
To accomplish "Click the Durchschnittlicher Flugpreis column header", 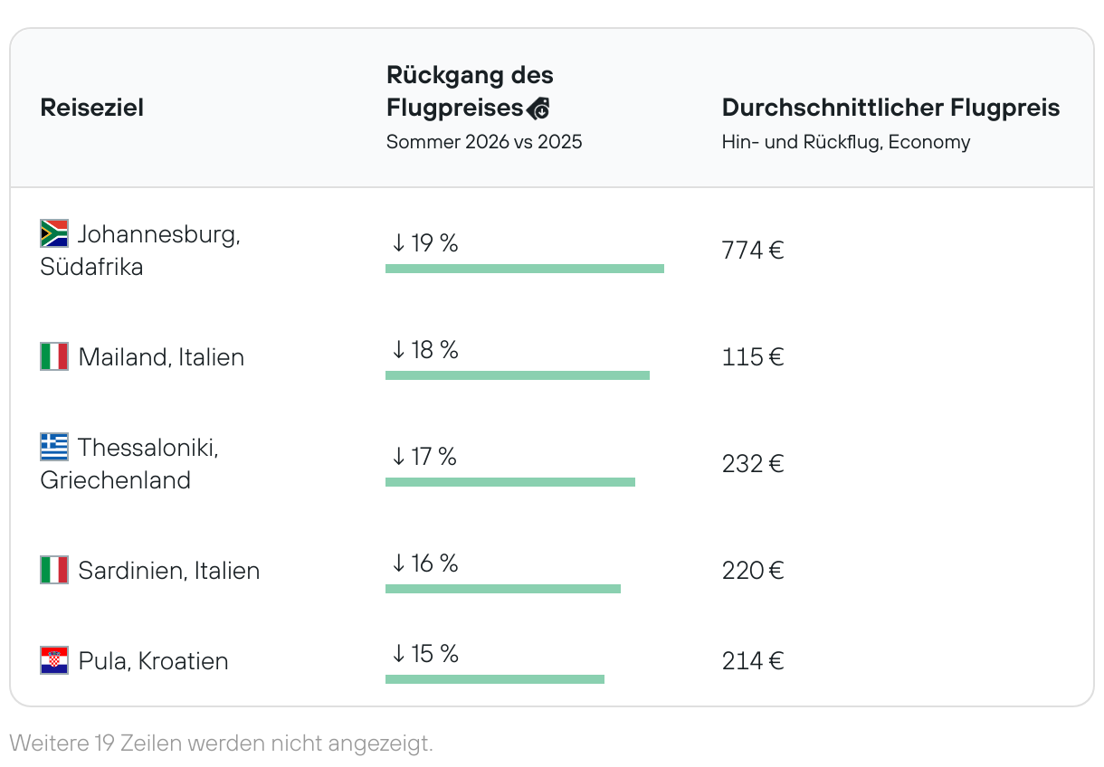I will (890, 108).
